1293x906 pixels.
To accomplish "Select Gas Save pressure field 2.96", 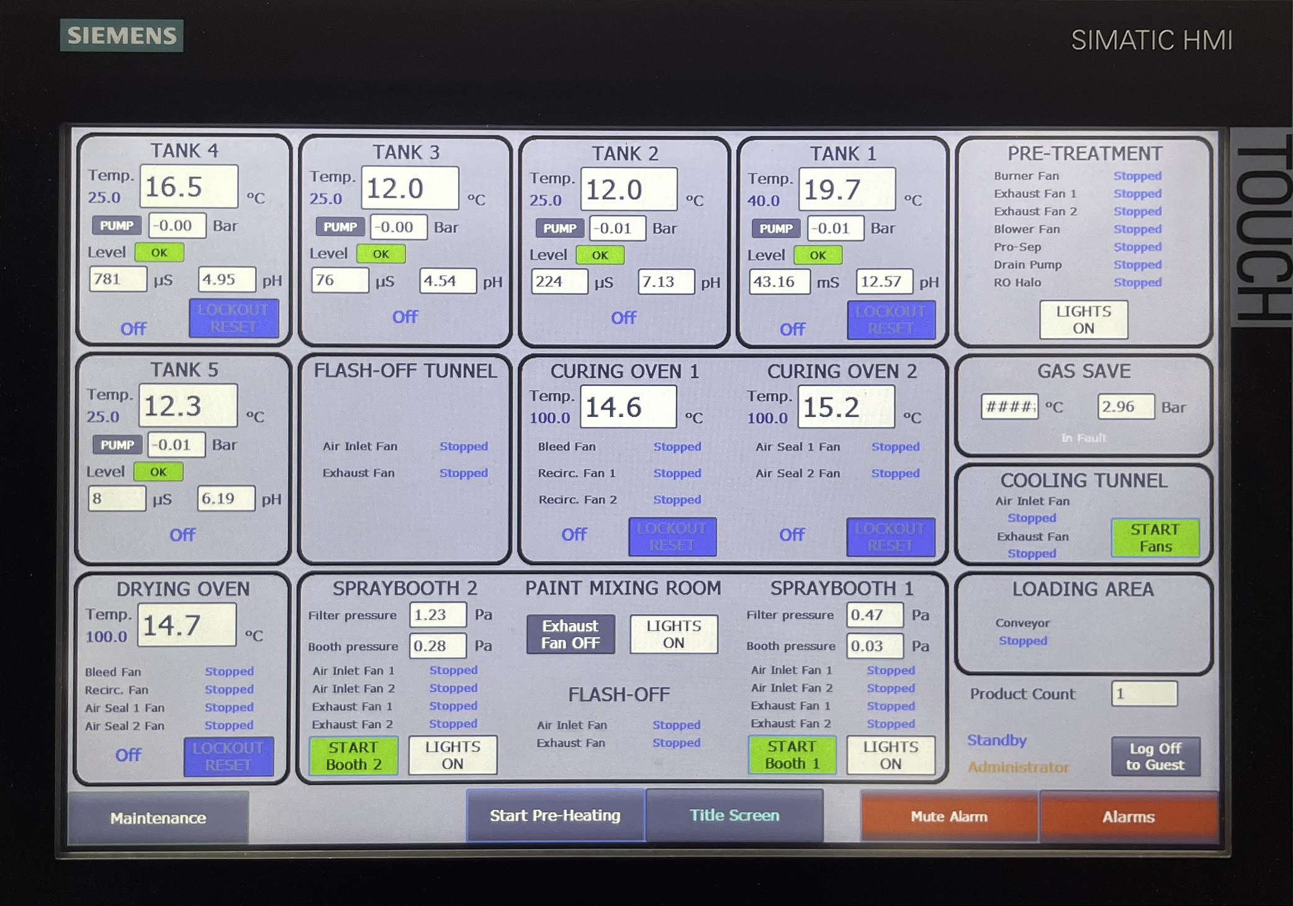I will pos(1126,406).
